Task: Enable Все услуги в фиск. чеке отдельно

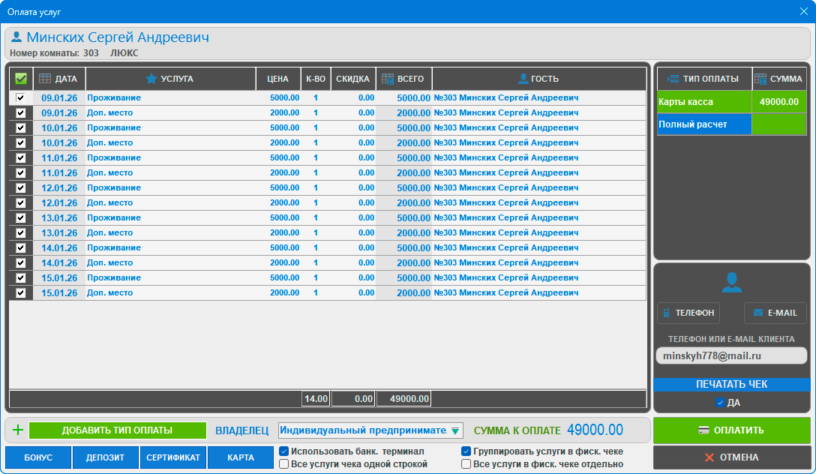Action: click(466, 463)
